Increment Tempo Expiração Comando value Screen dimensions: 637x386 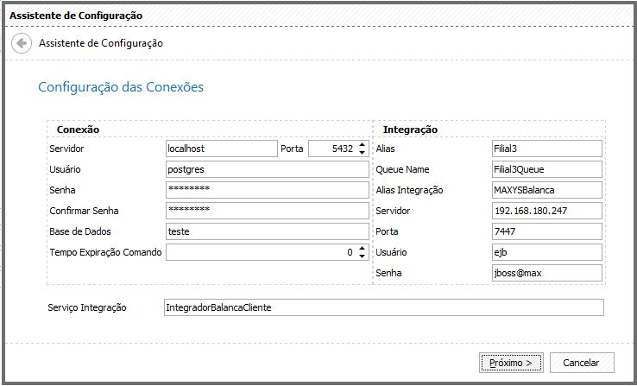(362, 248)
